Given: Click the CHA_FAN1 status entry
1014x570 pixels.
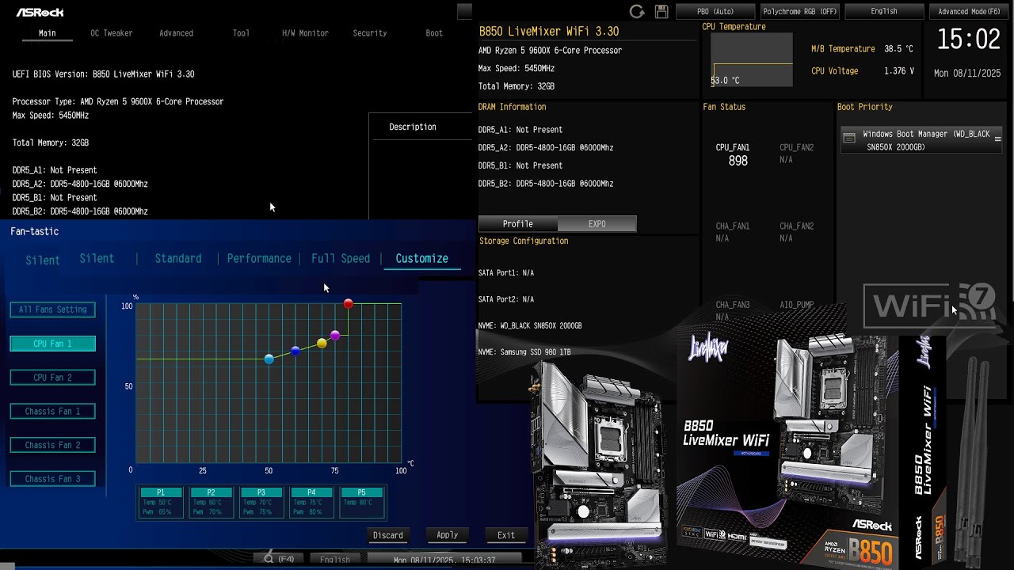Looking at the screenshot, I should coord(732,232).
